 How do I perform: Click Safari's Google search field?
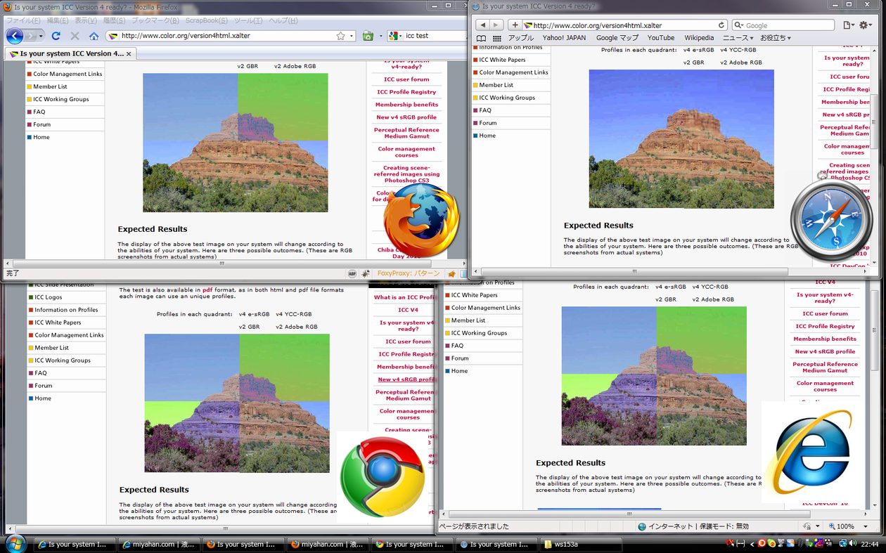tap(785, 25)
